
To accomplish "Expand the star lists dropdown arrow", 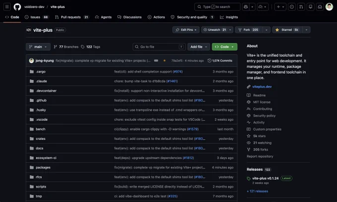I will pos(306,30).
